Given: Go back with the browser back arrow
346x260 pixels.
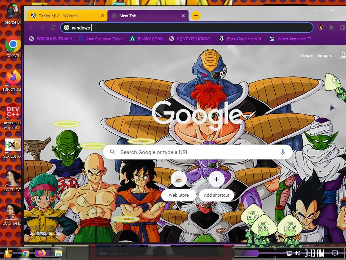Looking at the screenshot, I should 31,28.
